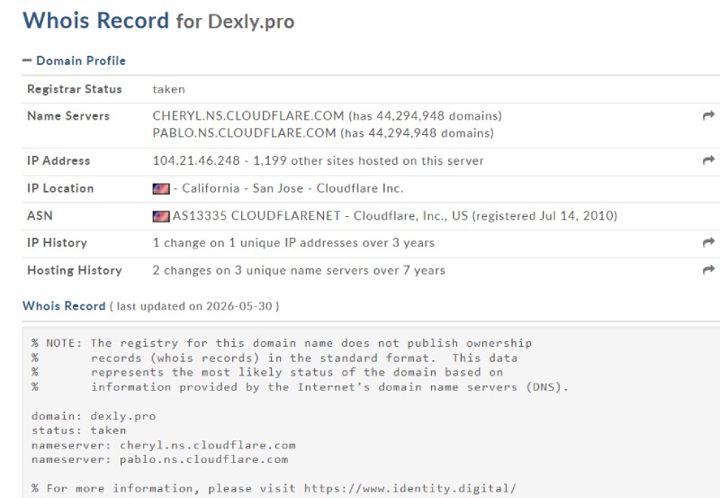This screenshot has height=498, width=720.
Task: Open the share arrow for Hosting History row
Action: 708,270
